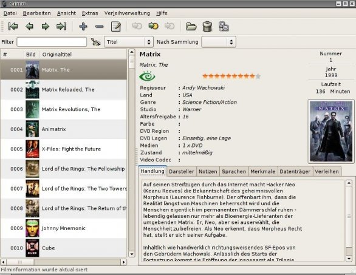Click the active green loan arrow icon
The height and width of the screenshot is (275, 356).
click(x=153, y=26)
